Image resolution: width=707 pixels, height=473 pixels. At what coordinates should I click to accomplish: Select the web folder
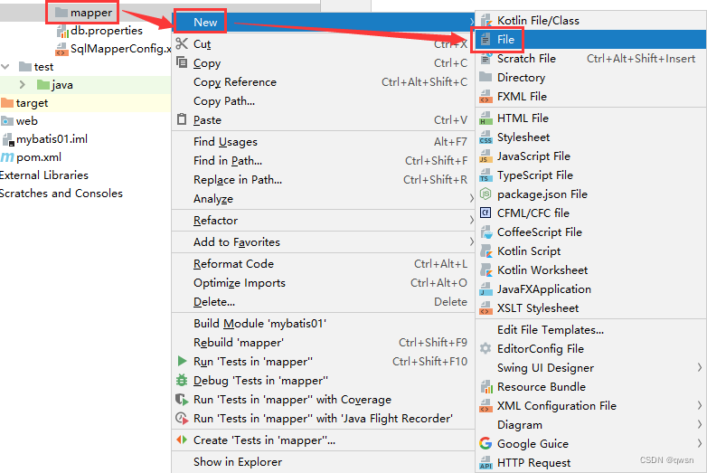point(19,121)
